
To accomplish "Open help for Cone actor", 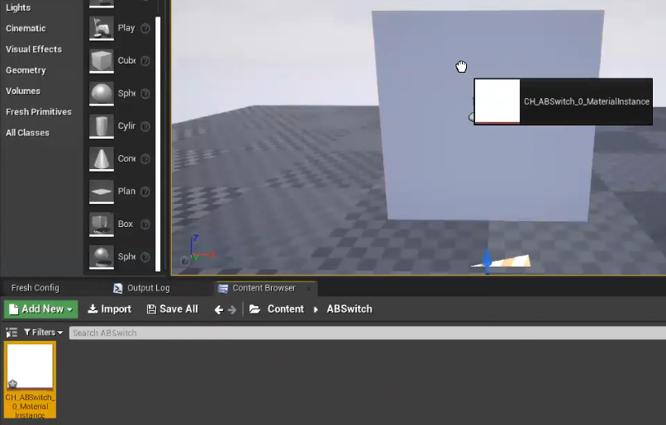I will coord(145,159).
